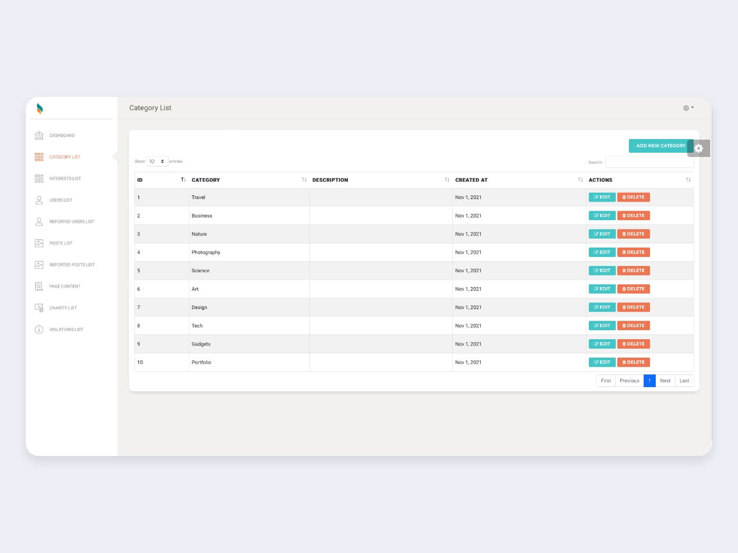The width and height of the screenshot is (738, 553).
Task: Click the Category List page title
Action: pos(150,108)
